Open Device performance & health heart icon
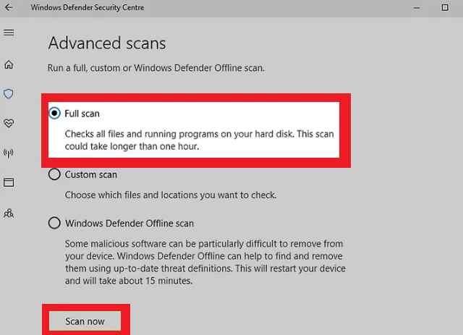The width and height of the screenshot is (463, 335). 9,123
